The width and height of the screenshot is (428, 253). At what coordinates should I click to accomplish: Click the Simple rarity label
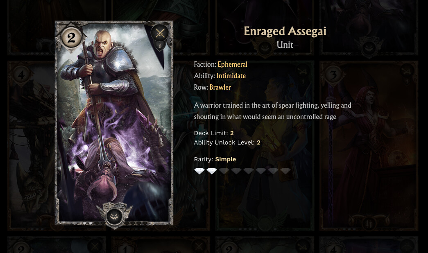(225, 159)
